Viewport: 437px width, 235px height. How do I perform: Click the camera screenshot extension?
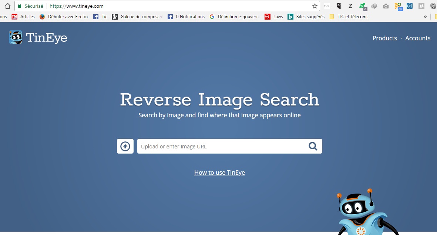tap(386, 6)
